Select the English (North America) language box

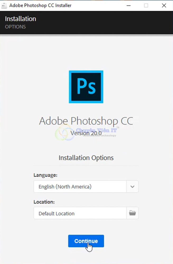coord(80,187)
